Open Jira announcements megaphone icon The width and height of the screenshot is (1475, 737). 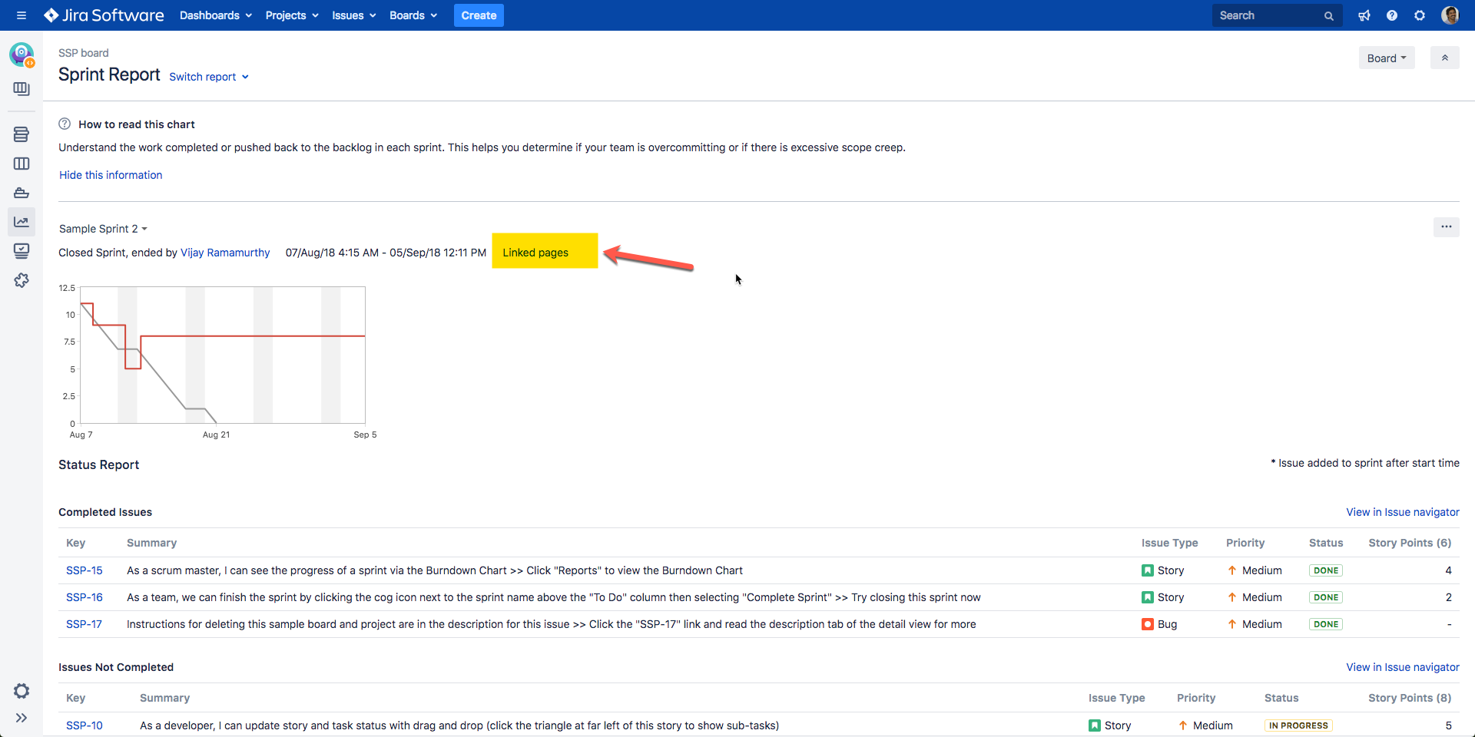[1364, 15]
